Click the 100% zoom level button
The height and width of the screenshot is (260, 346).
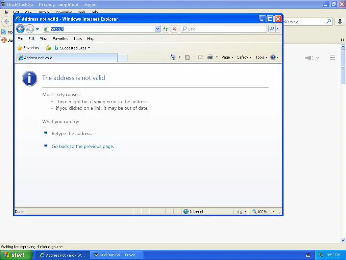[x=260, y=212]
